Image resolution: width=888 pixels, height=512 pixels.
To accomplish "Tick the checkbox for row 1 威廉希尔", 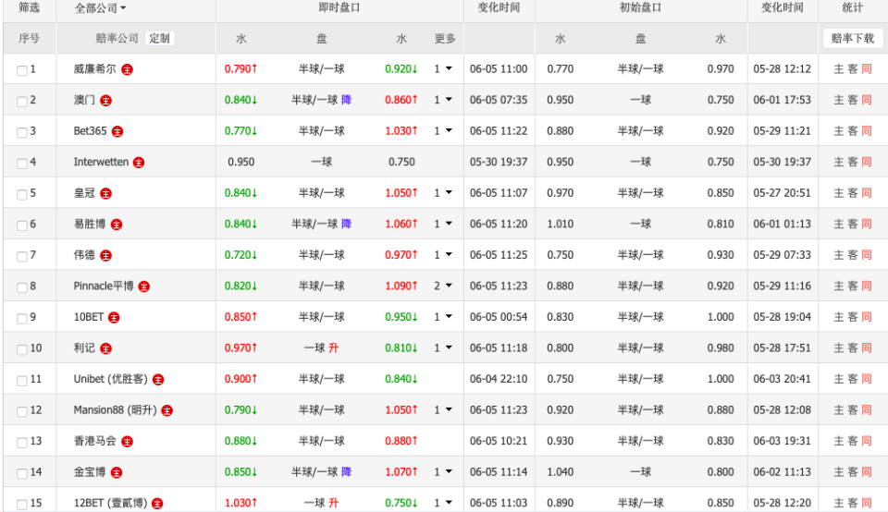I will click(x=22, y=71).
